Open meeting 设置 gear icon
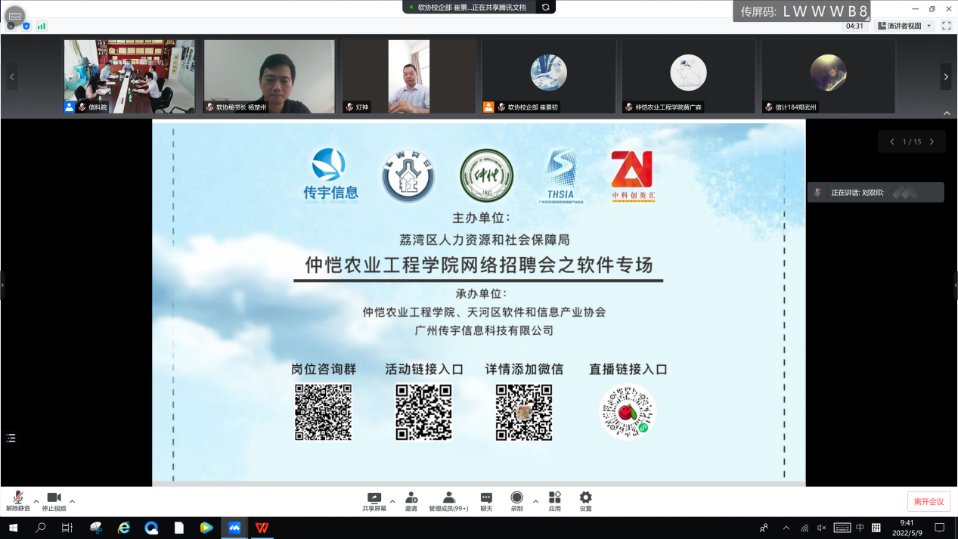Screen dimensions: 958x539 (x=585, y=500)
